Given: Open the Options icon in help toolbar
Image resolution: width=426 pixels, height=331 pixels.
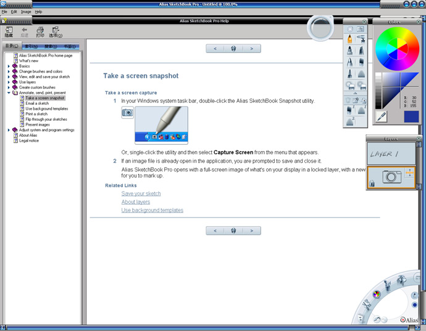Looking at the screenshot, I should point(56,31).
